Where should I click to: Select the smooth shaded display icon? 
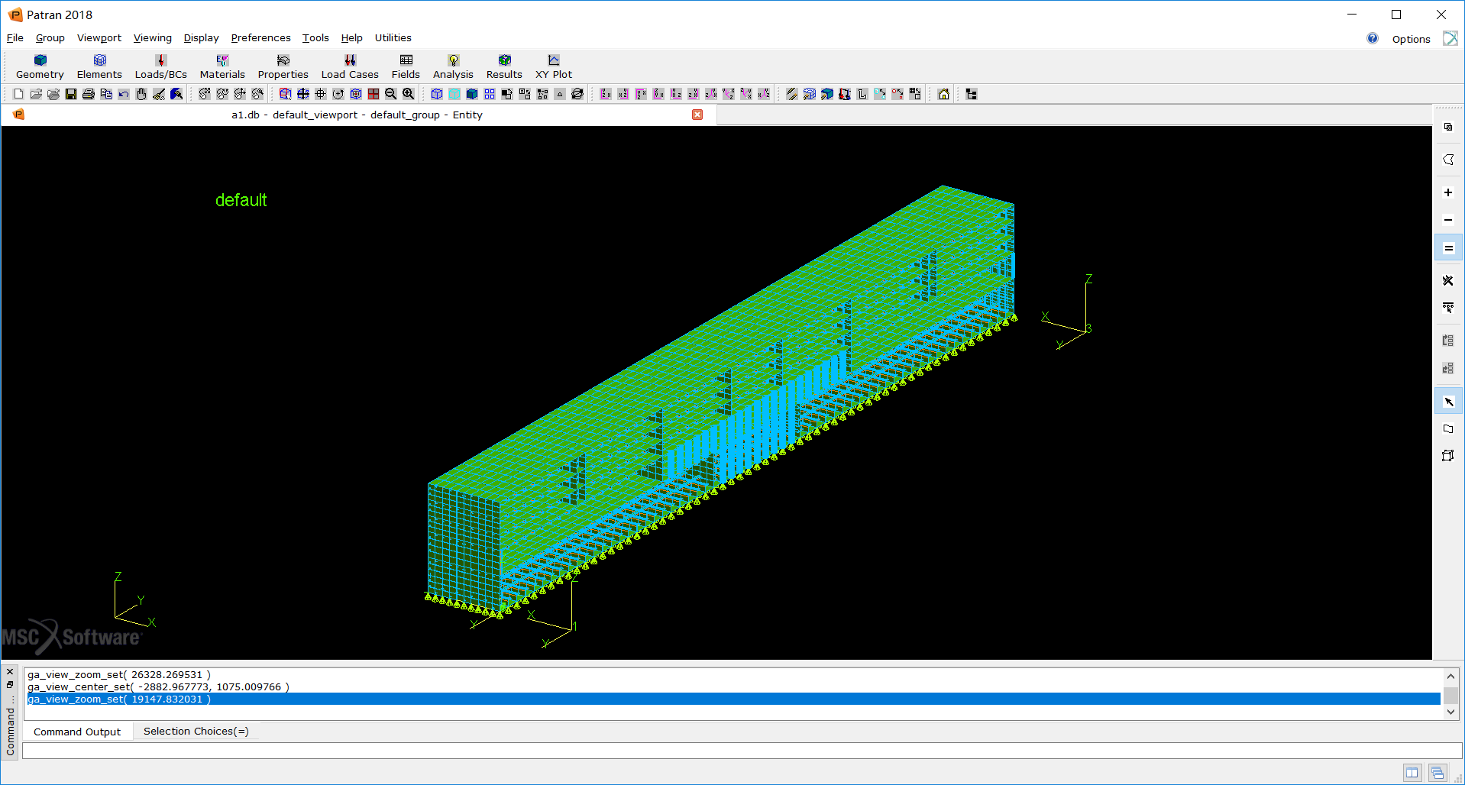(472, 94)
